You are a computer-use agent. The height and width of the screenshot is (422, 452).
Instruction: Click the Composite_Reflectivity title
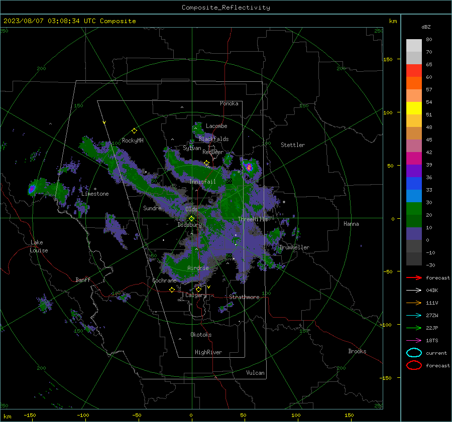click(226, 8)
